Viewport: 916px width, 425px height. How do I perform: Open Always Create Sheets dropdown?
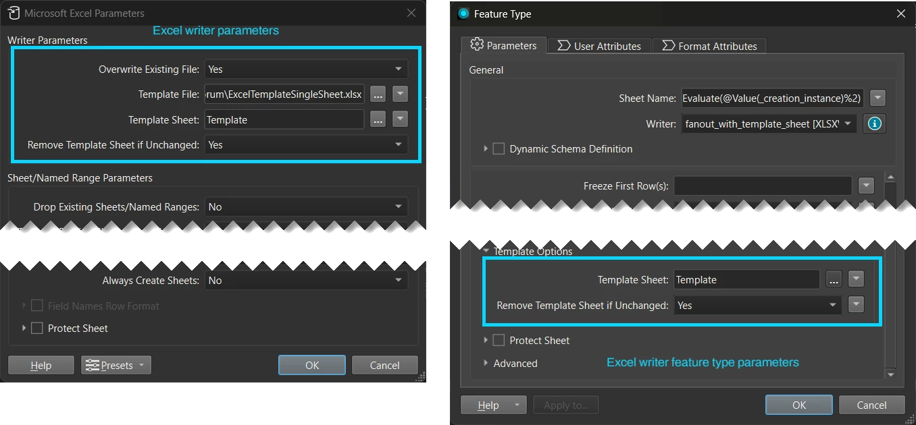click(x=306, y=280)
